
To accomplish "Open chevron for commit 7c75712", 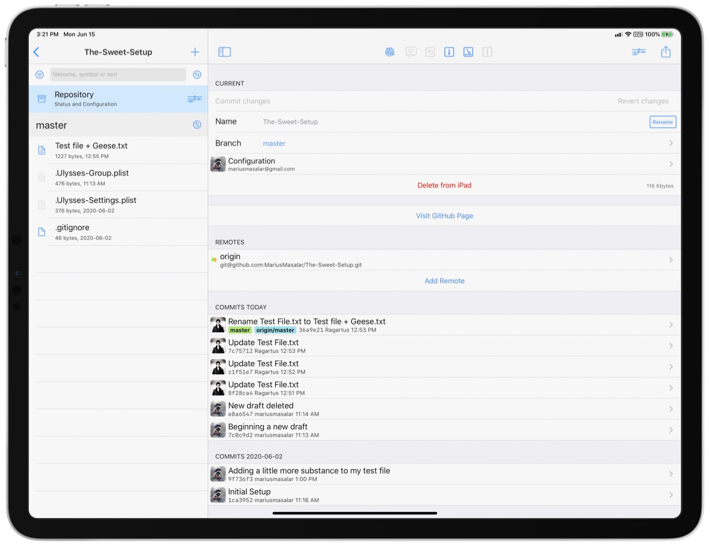I will coord(671,346).
